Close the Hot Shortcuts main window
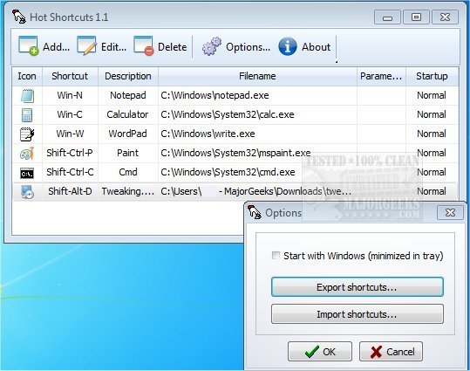This screenshot has height=371, width=470. pyautogui.click(x=445, y=17)
